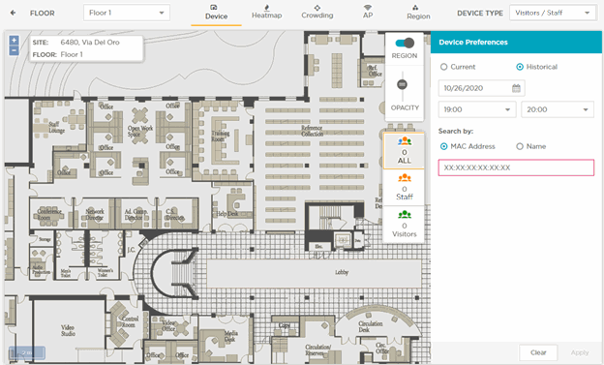
Task: Open the Heatmap view
Action: tap(266, 15)
